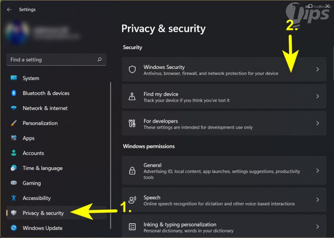This screenshot has height=238, width=334.
Task: Open Personalization settings
Action: [40, 123]
